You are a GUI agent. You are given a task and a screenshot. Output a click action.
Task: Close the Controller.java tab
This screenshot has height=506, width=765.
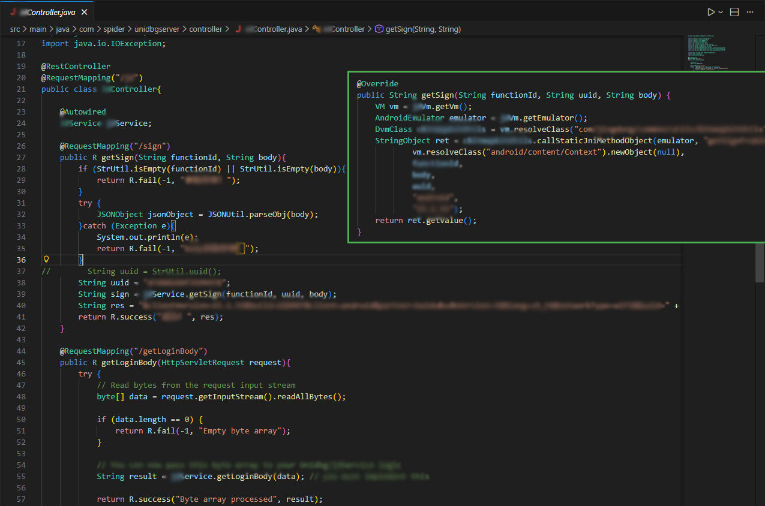click(x=85, y=11)
